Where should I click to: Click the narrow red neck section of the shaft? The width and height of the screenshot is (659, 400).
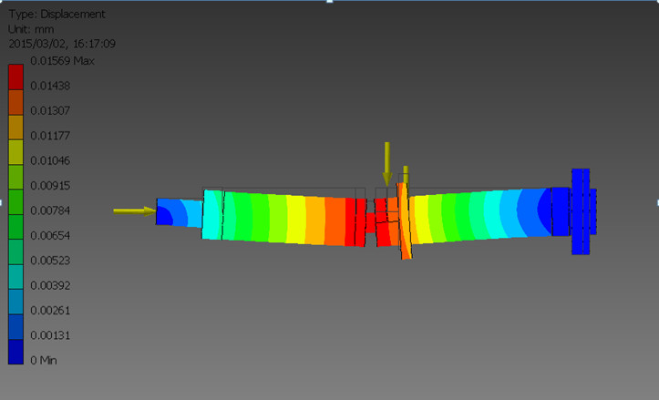point(370,222)
